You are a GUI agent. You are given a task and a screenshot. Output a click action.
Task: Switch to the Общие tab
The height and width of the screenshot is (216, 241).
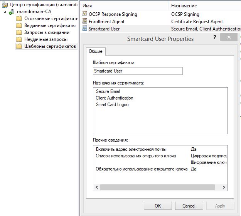[96, 51]
